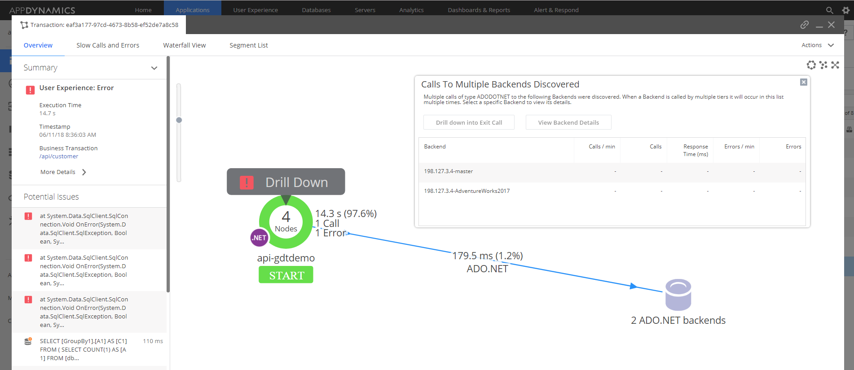The image size is (854, 370).
Task: Open the Servers menu
Action: 365,10
